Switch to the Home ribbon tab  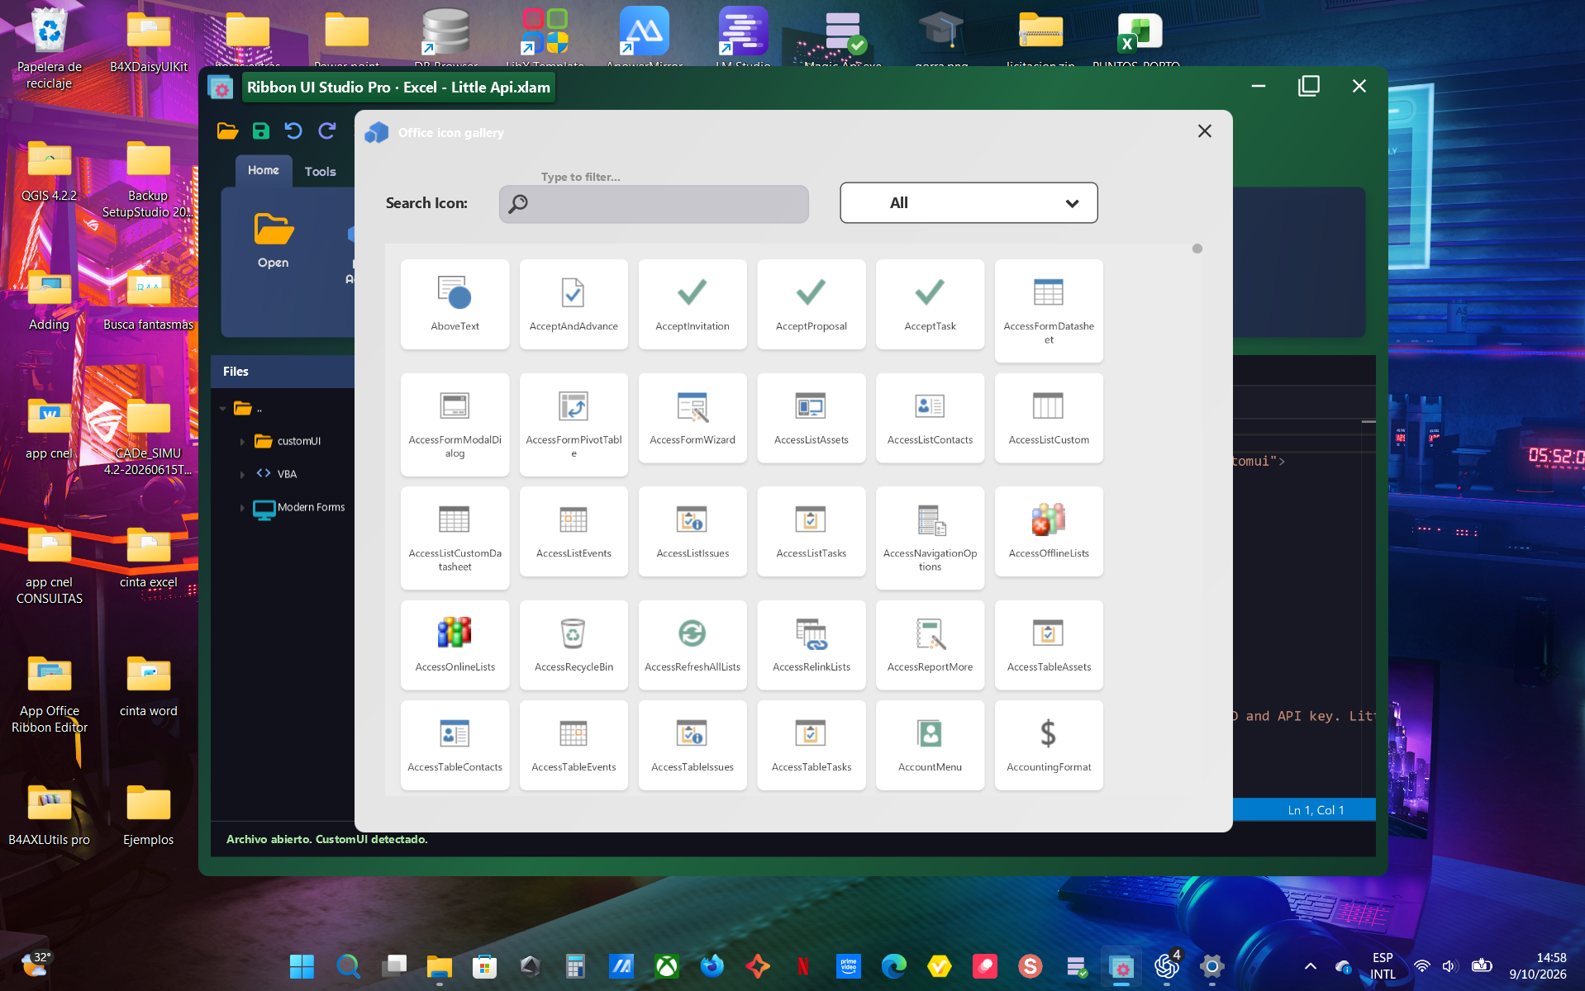coord(264,170)
